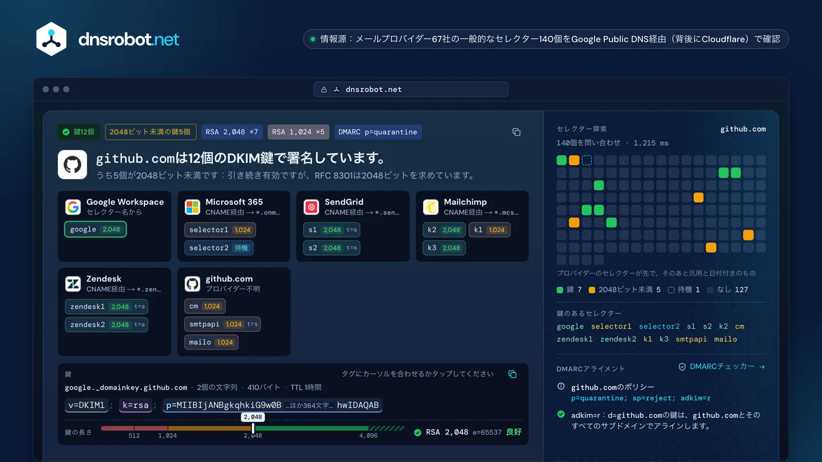
Task: Click the info icon beside github.com policy
Action: [x=561, y=387]
